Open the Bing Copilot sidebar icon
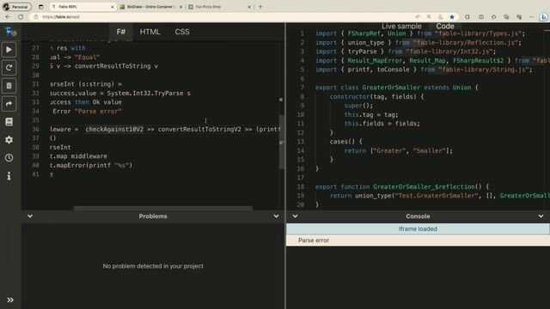The image size is (550, 309). (x=543, y=17)
